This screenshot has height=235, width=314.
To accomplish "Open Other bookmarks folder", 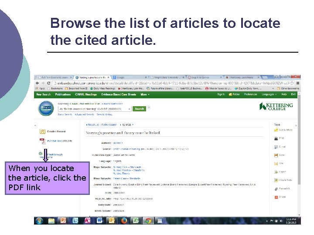I will 288,88.
